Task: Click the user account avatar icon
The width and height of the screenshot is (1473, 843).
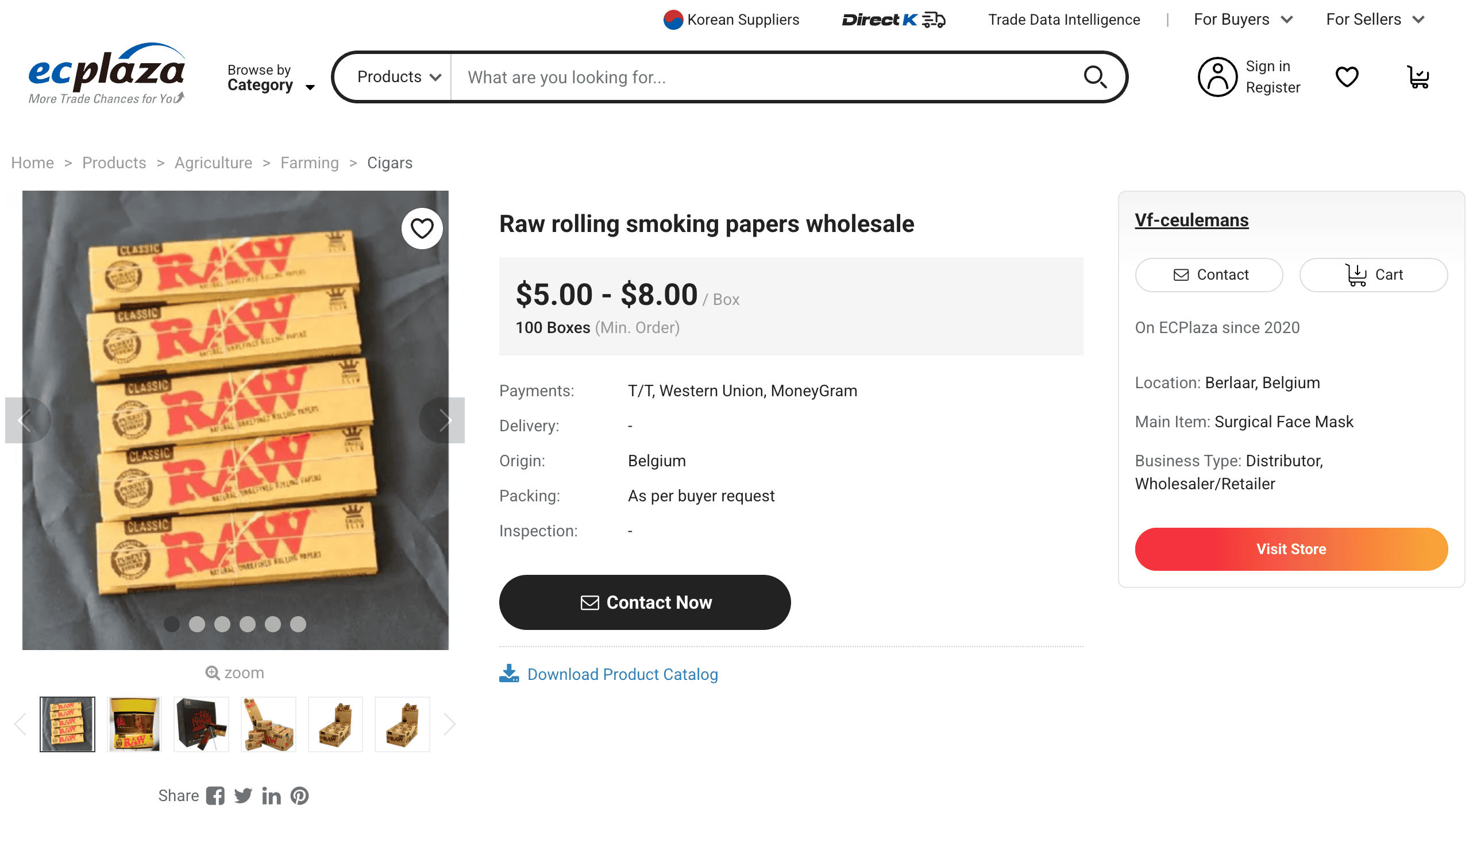Action: coord(1217,77)
